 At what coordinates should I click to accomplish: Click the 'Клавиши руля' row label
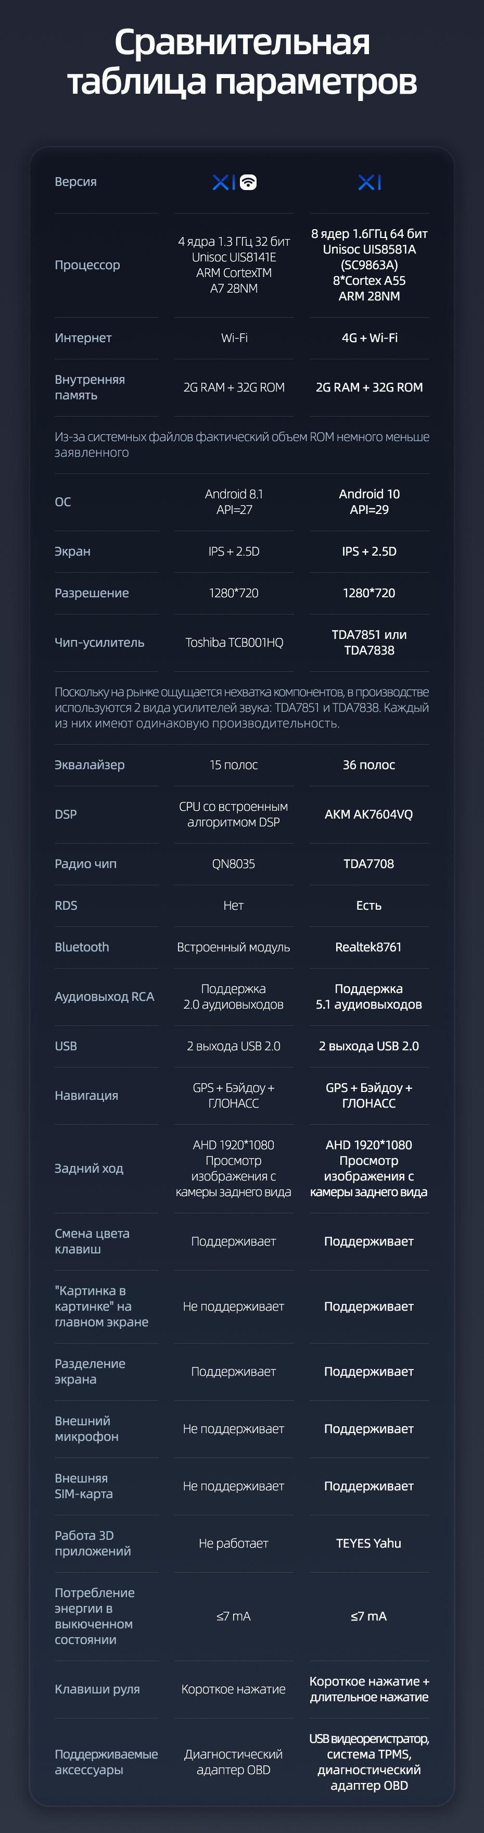[97, 1689]
